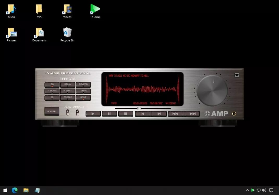Collapse the player with the arrow button
279x195 pixels.
click(x=237, y=75)
